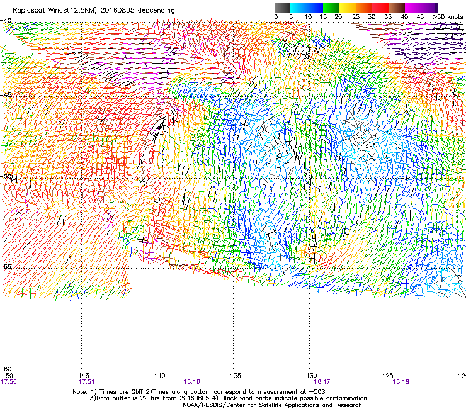This screenshot has width=466, height=409.
Task: Click the purple '17:50' time label
Action: click(9, 382)
